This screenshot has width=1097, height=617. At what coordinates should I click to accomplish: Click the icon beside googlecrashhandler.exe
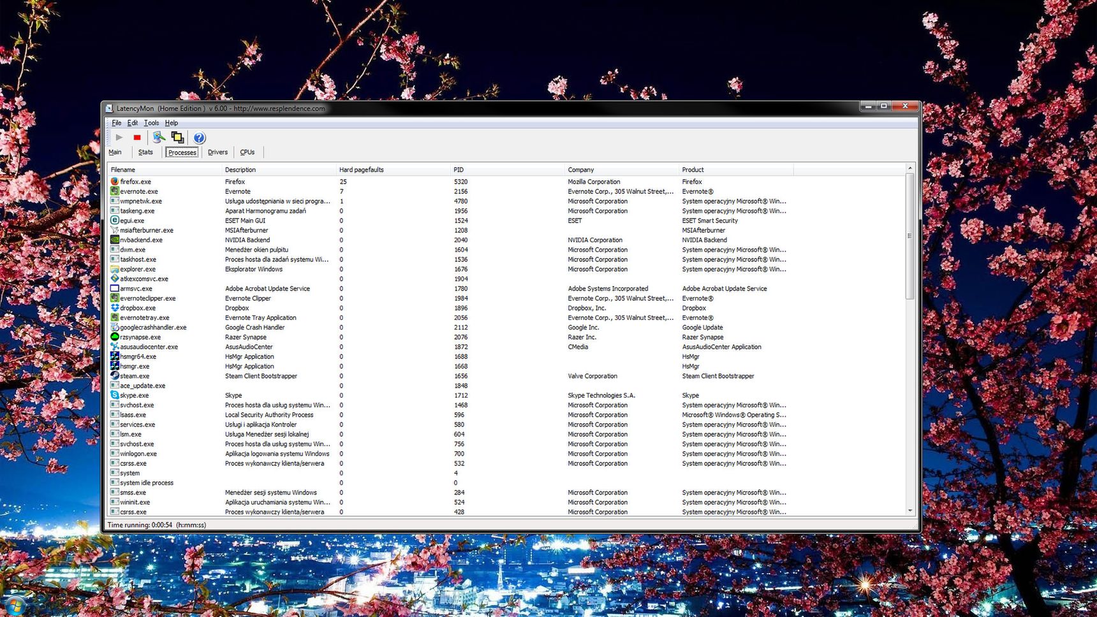(x=115, y=327)
